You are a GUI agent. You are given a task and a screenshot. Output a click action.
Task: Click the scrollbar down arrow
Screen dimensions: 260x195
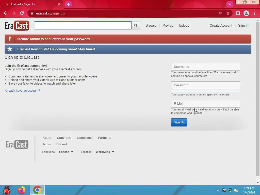(x=258, y=183)
